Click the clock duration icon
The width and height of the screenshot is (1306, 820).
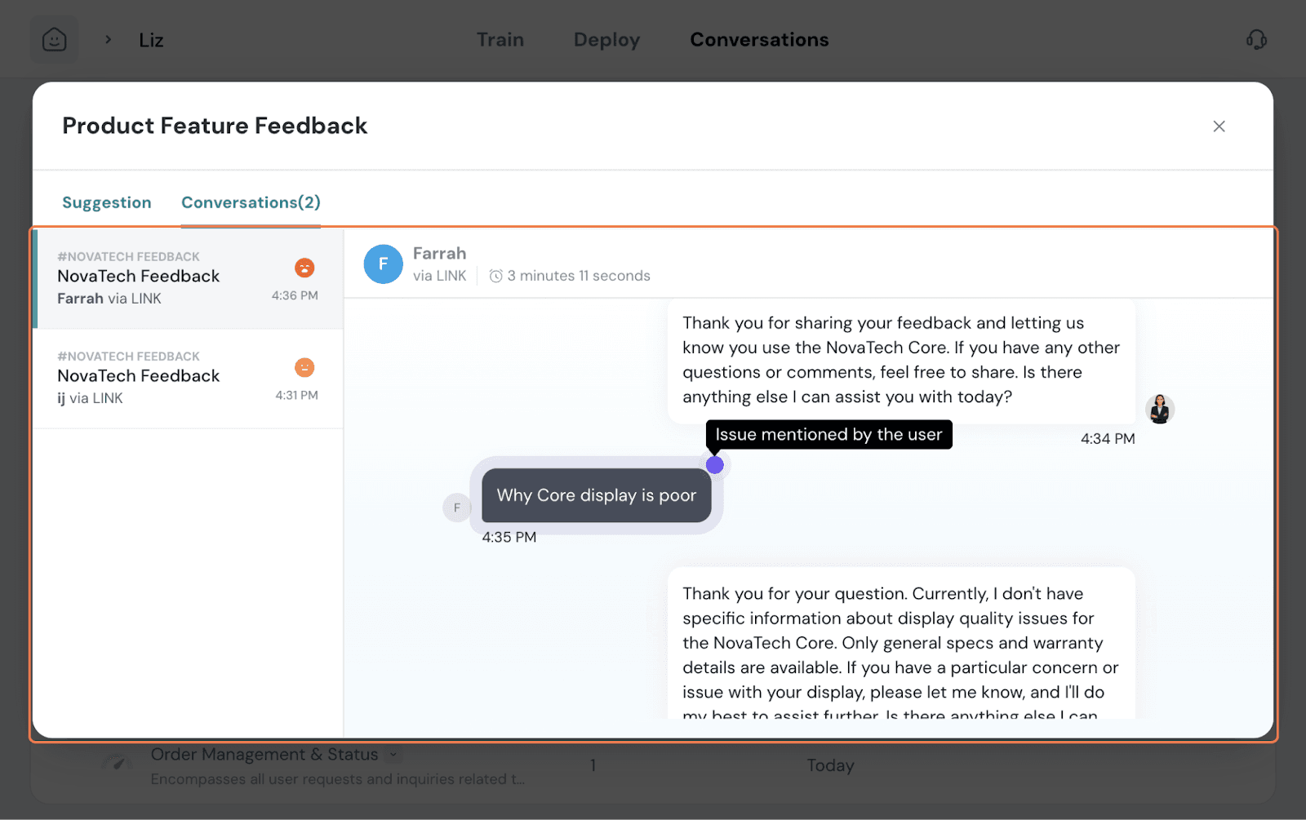[x=495, y=276]
